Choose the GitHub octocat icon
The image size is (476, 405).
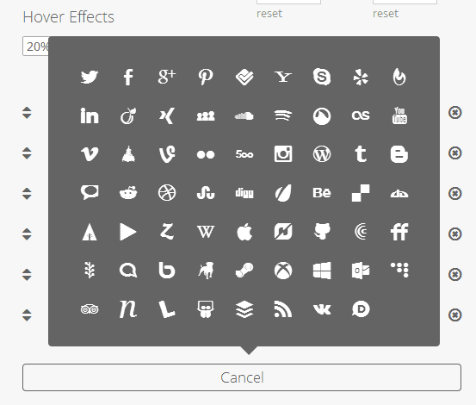[322, 232]
